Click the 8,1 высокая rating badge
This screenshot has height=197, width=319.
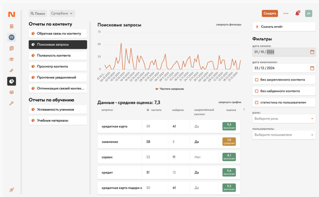pos(229,157)
